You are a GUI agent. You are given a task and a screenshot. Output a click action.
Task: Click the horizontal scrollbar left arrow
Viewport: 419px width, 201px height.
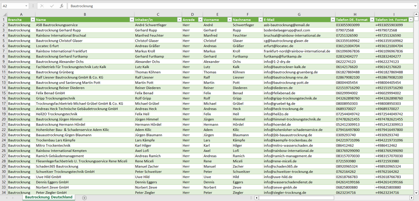pos(257,198)
